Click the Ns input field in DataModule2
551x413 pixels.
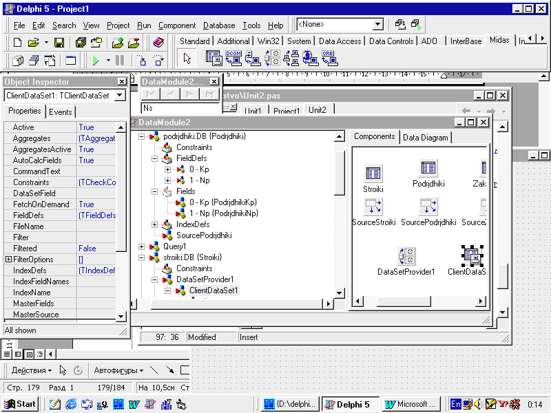coord(180,108)
